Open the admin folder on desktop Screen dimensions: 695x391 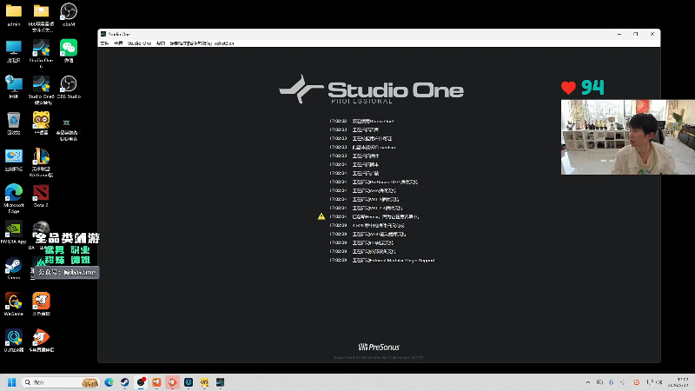13,14
